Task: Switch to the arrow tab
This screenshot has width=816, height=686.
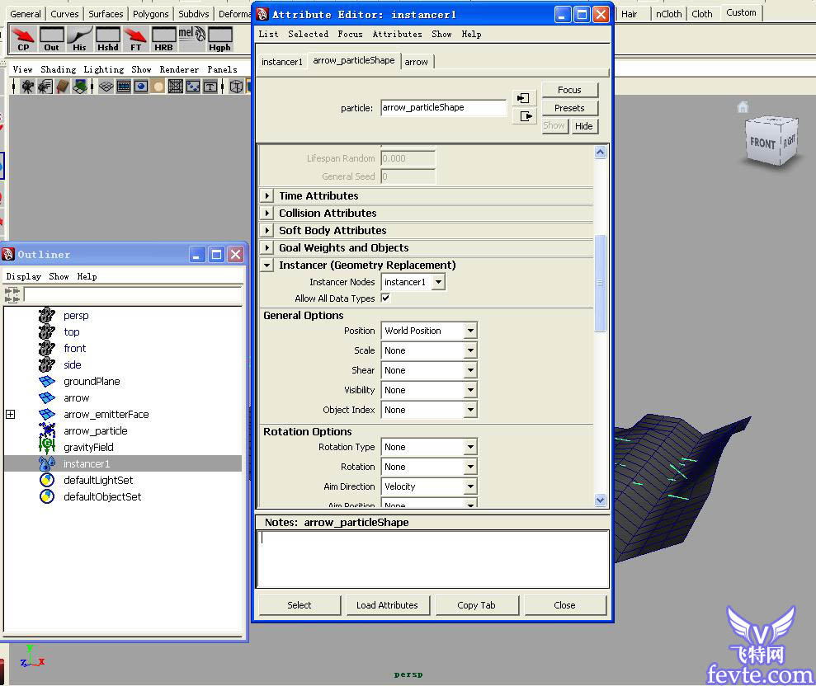Action: pyautogui.click(x=417, y=62)
